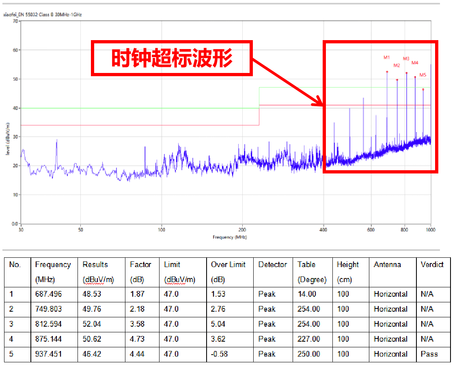Image resolution: width=457 pixels, height=368 pixels.
Task: Click the M5 marker label
Action: point(423,75)
